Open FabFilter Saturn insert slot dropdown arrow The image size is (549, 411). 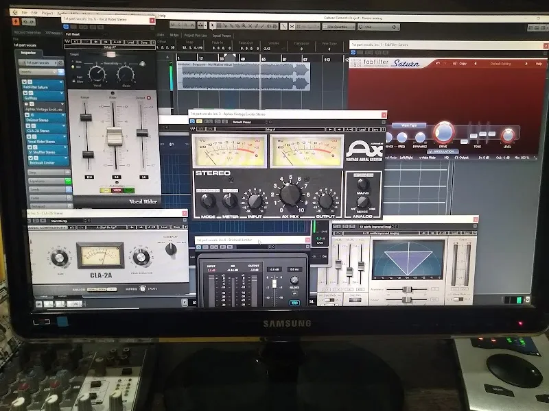(x=61, y=82)
